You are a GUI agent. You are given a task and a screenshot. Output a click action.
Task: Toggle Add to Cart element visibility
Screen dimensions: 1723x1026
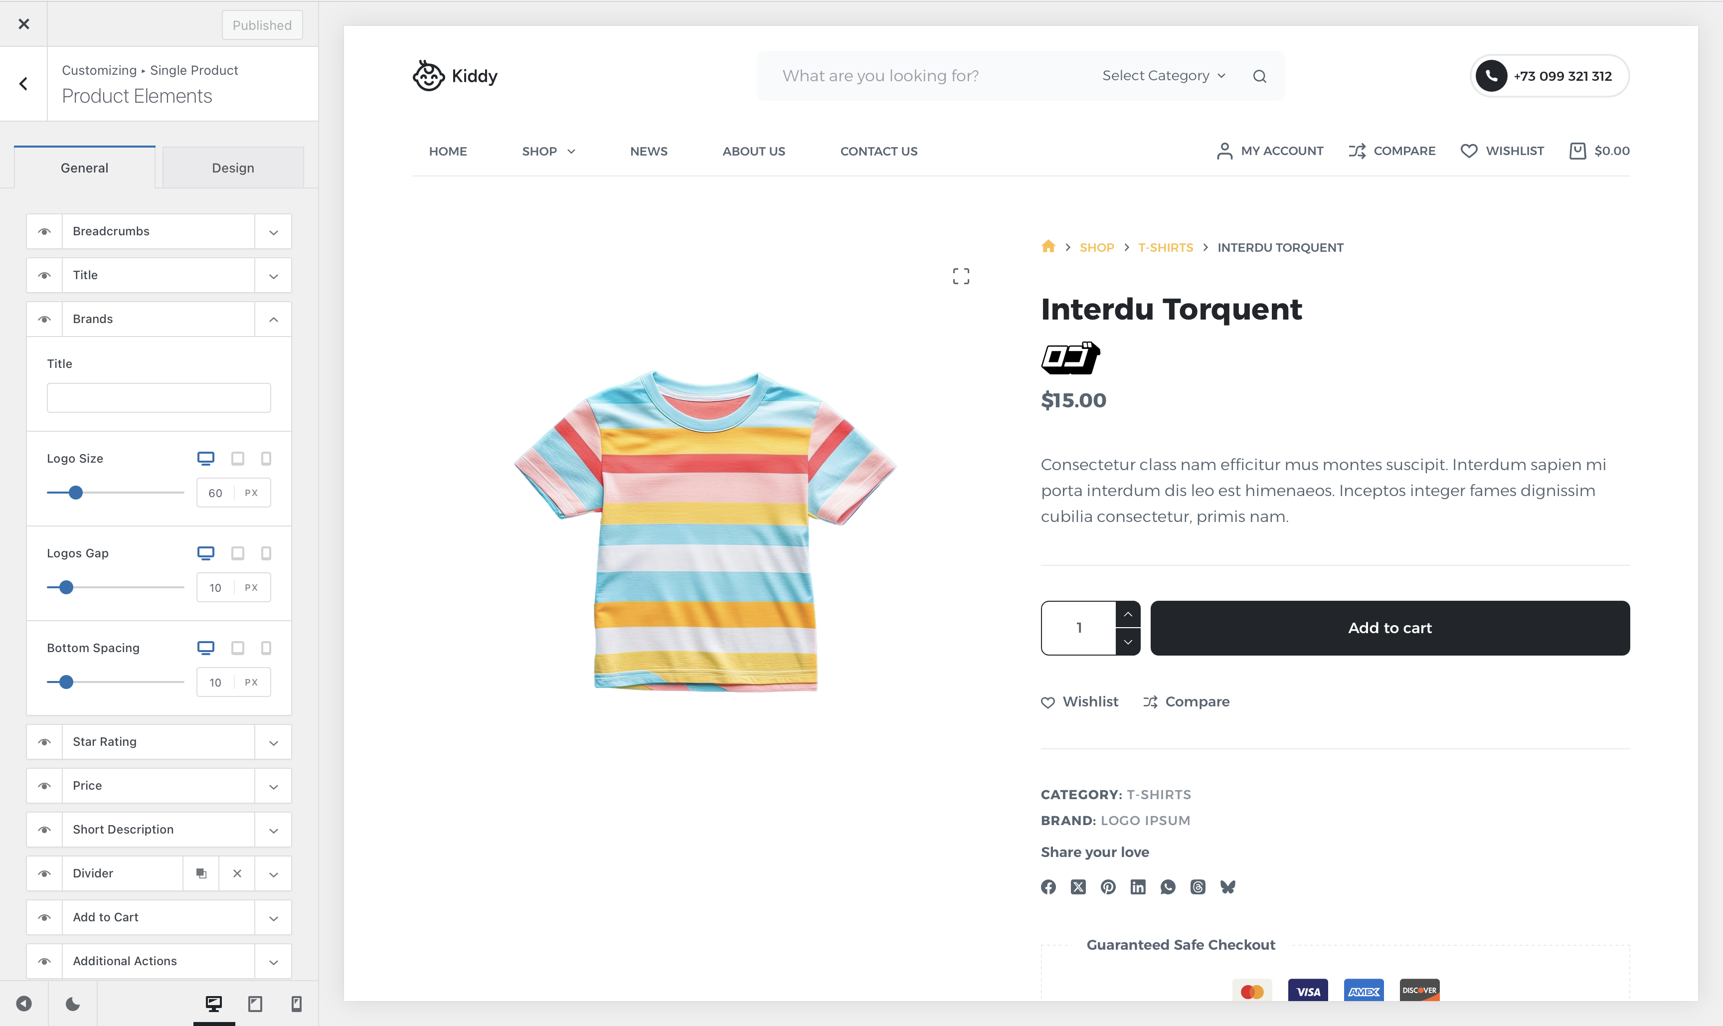(44, 917)
